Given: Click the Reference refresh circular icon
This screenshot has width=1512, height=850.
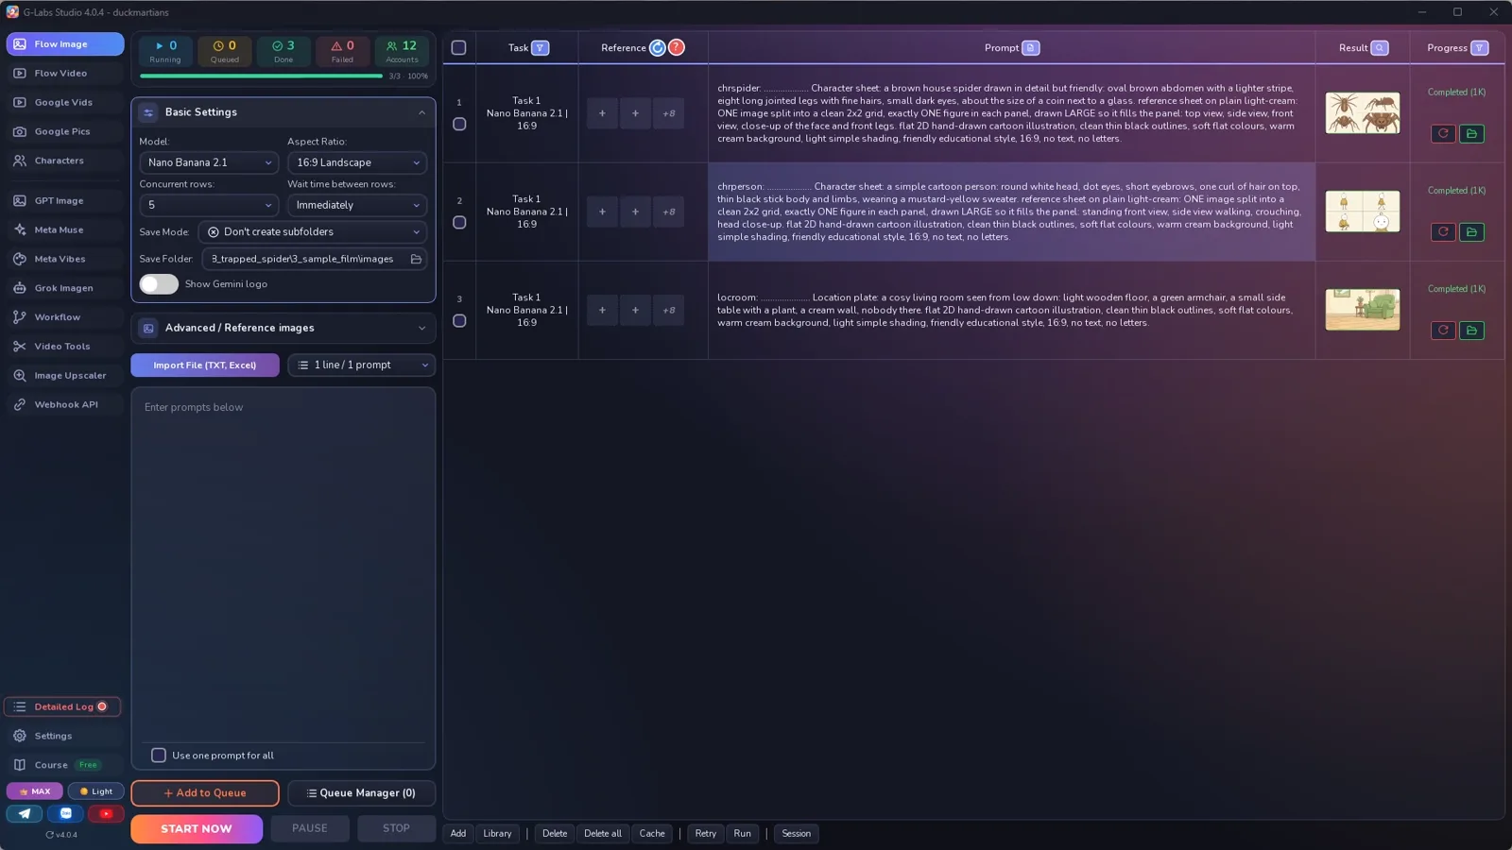Looking at the screenshot, I should pos(658,48).
